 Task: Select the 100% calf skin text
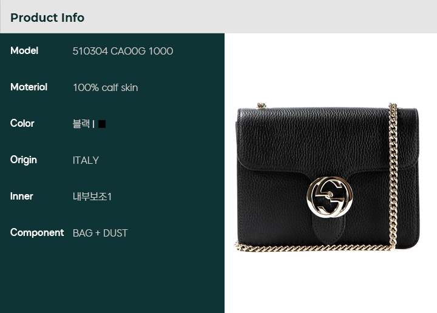click(x=106, y=88)
